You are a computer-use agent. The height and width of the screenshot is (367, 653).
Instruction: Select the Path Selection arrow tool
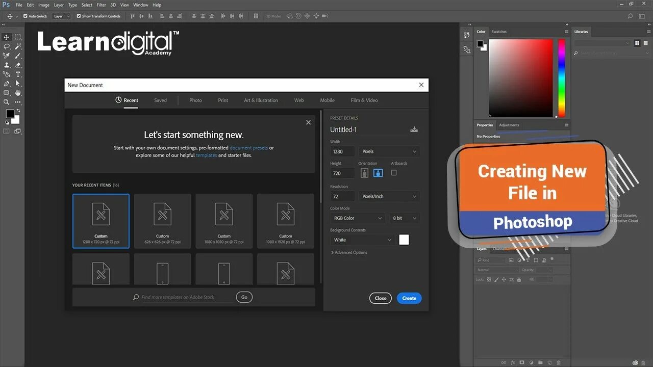[18, 84]
